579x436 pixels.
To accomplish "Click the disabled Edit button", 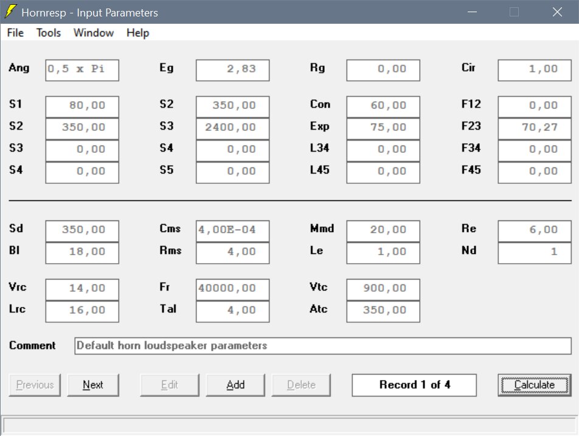I will pos(169,384).
